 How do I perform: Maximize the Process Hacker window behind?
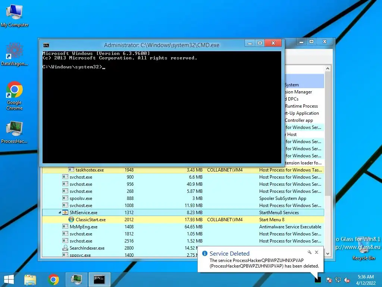tap(311, 42)
